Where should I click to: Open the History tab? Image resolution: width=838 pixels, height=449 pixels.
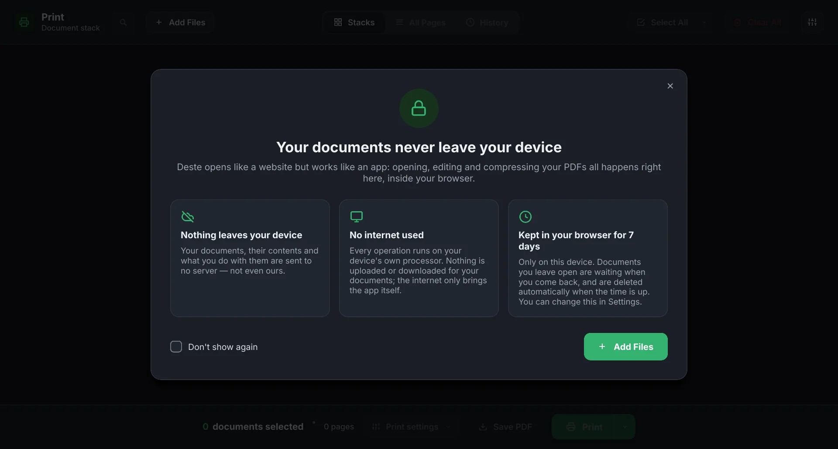pyautogui.click(x=487, y=22)
